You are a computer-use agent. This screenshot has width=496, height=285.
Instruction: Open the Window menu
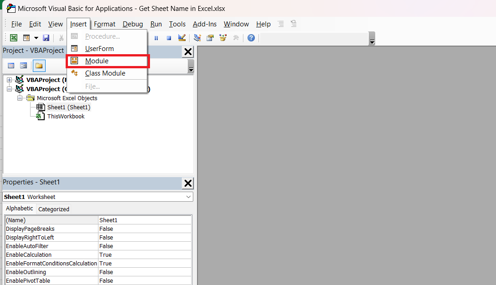(236, 24)
